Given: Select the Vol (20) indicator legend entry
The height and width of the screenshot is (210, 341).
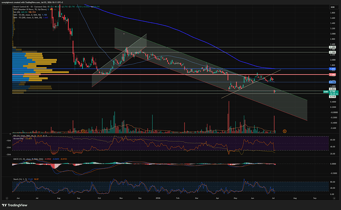Looking at the screenshot, I should point(17,12).
